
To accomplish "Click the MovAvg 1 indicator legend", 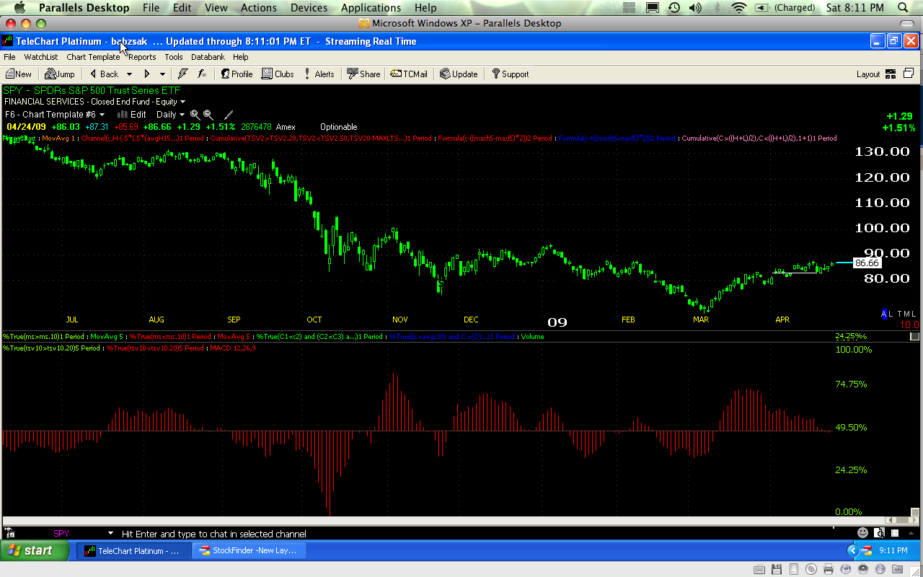I will pyautogui.click(x=59, y=138).
